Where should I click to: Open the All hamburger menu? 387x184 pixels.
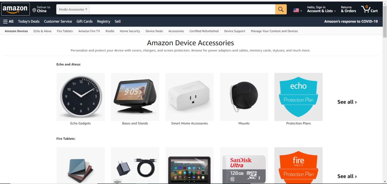tap(8, 21)
